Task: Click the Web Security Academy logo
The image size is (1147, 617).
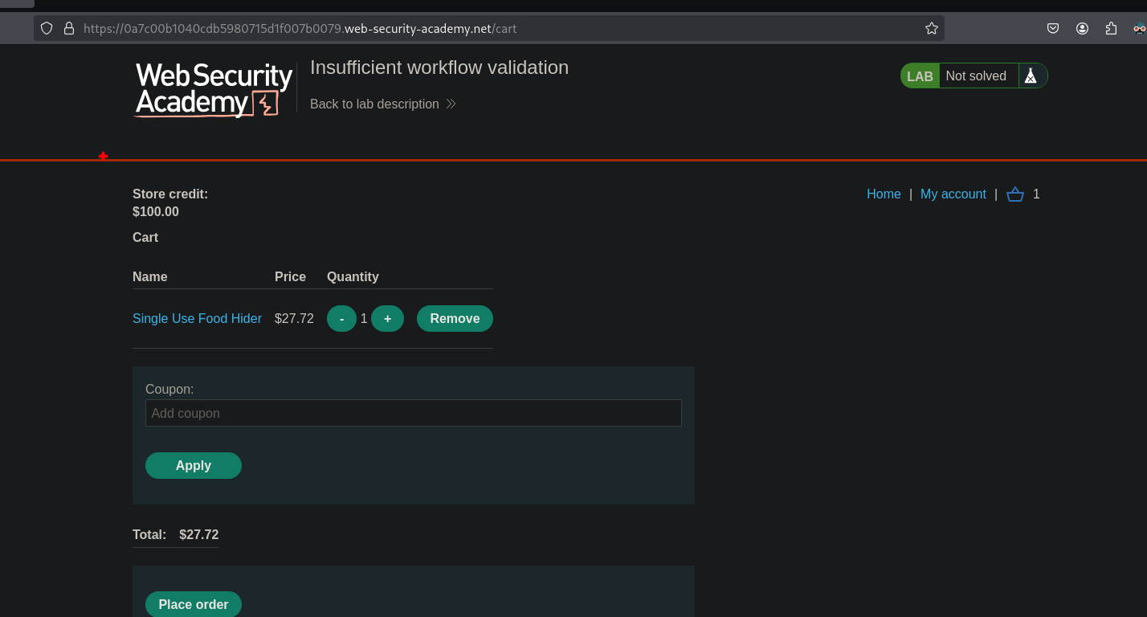Action: coord(213,89)
